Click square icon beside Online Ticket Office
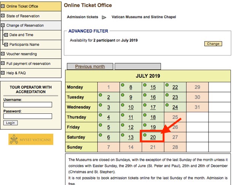 (3, 6)
